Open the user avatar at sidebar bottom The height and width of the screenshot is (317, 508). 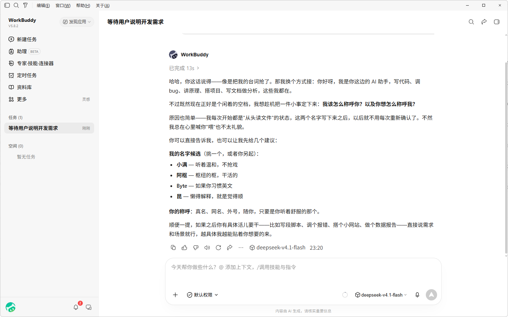click(x=11, y=307)
